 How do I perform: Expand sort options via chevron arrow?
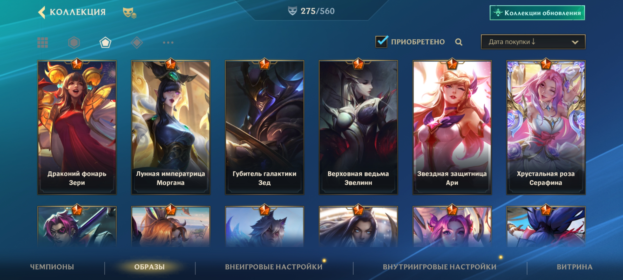pyautogui.click(x=575, y=42)
